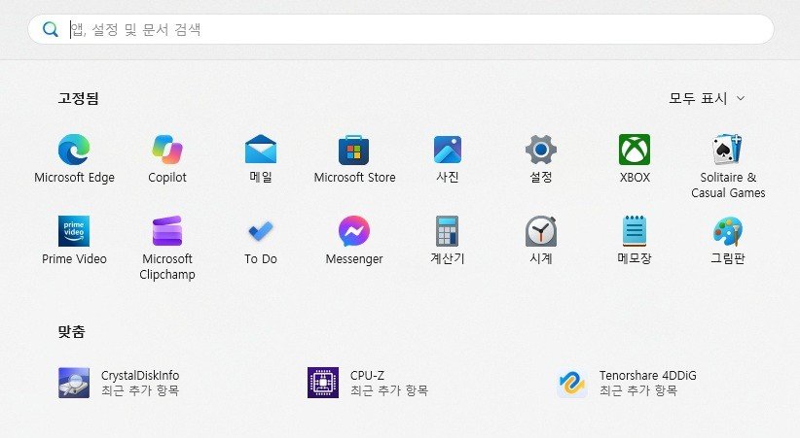Click the Microsoft Clipchamp label text
The height and width of the screenshot is (438, 800).
click(x=167, y=266)
